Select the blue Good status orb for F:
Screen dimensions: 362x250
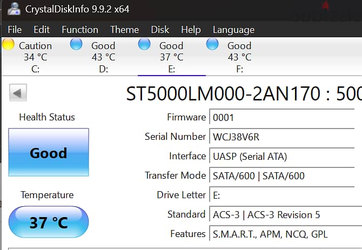click(x=212, y=44)
